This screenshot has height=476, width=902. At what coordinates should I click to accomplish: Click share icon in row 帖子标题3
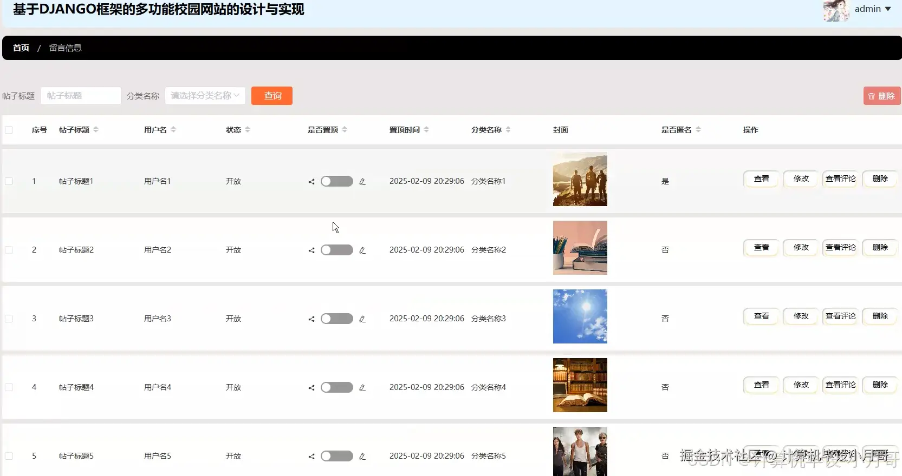coord(312,319)
